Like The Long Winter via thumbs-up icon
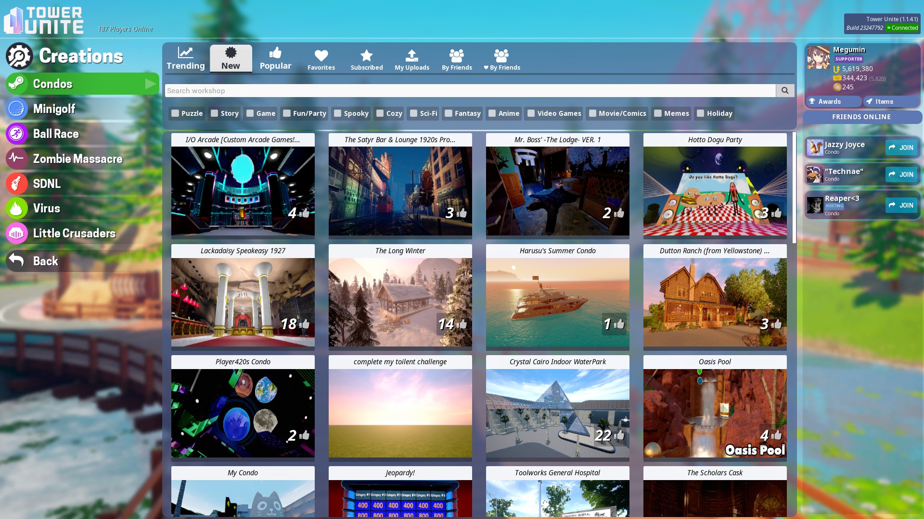 [x=462, y=324]
